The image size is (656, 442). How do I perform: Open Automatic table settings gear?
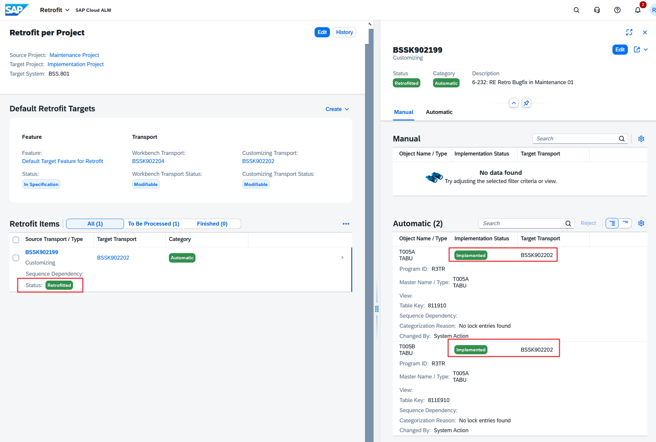(x=641, y=223)
